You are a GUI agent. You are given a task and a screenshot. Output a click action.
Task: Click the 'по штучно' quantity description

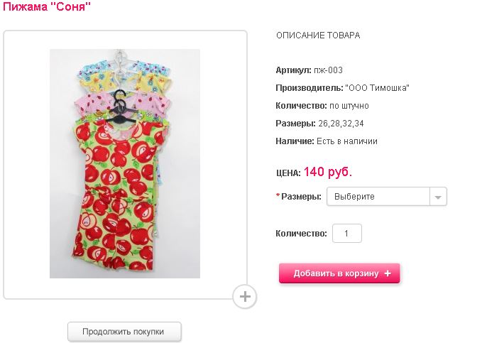349,106
